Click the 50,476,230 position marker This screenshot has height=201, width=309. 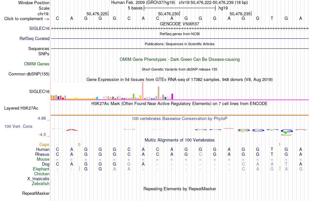(168, 14)
